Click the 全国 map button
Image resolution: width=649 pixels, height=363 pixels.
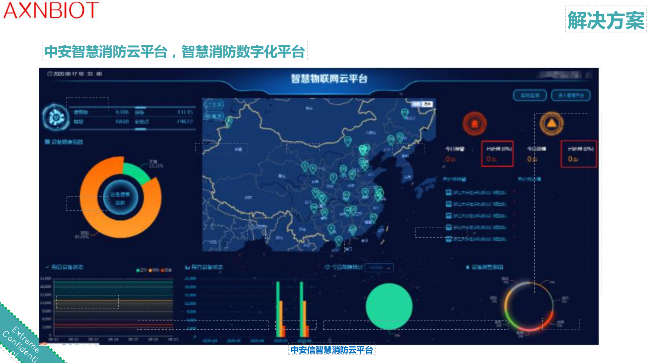(x=214, y=104)
